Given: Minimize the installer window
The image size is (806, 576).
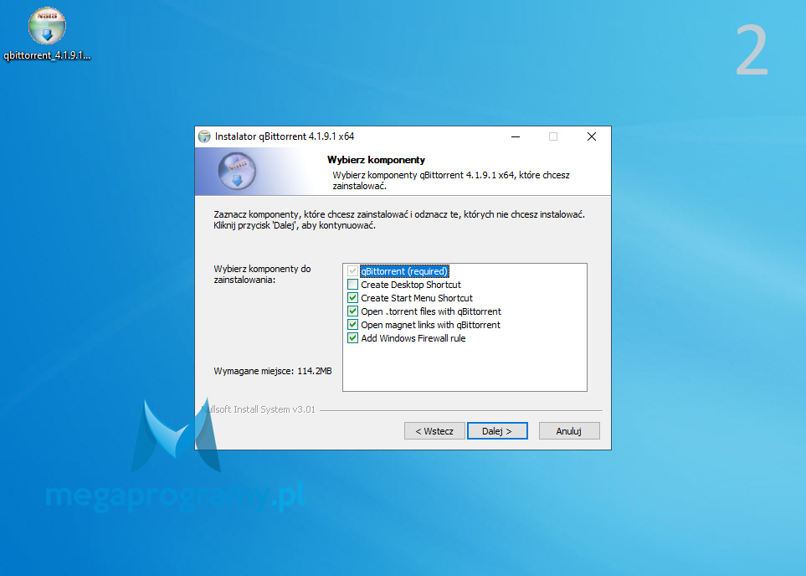Looking at the screenshot, I should 516,136.
